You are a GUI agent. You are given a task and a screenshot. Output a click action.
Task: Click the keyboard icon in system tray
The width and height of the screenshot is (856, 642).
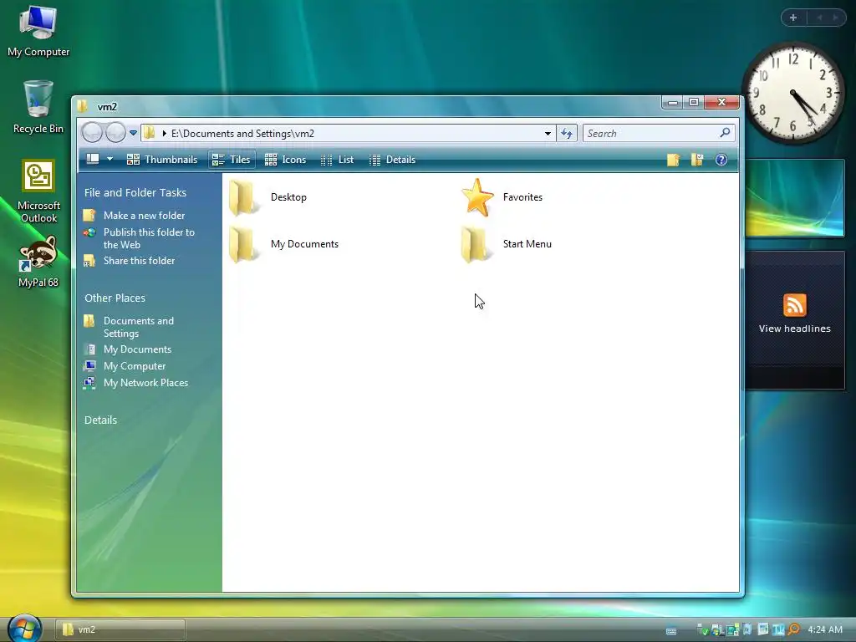[x=671, y=631]
